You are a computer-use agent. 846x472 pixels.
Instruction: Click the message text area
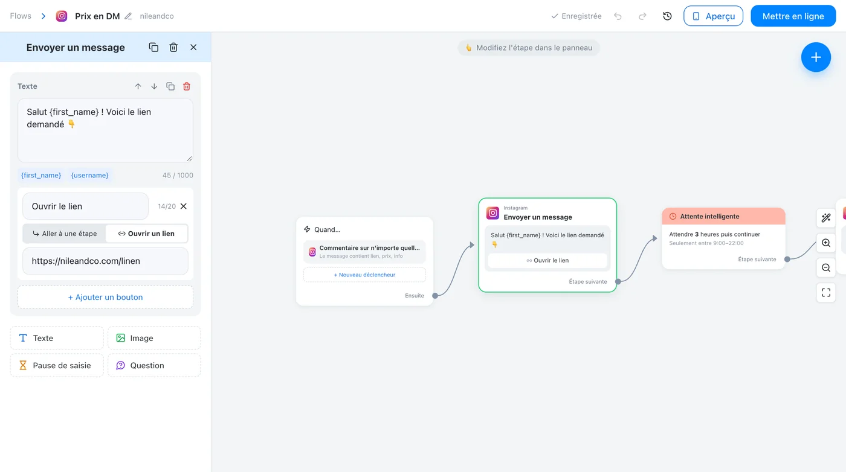click(x=105, y=130)
